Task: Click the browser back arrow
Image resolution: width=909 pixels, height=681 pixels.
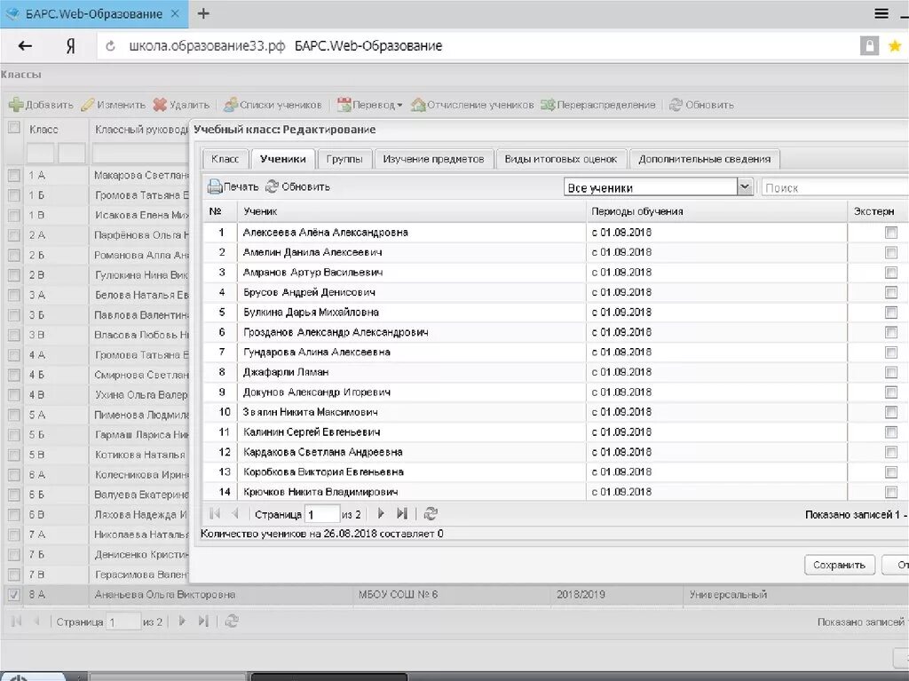Action: (x=25, y=46)
